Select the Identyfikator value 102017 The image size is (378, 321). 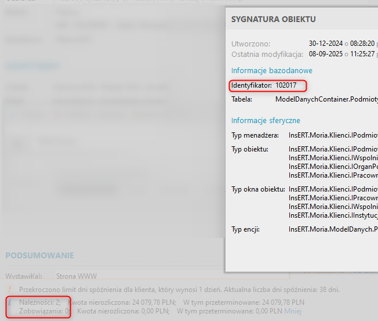286,85
